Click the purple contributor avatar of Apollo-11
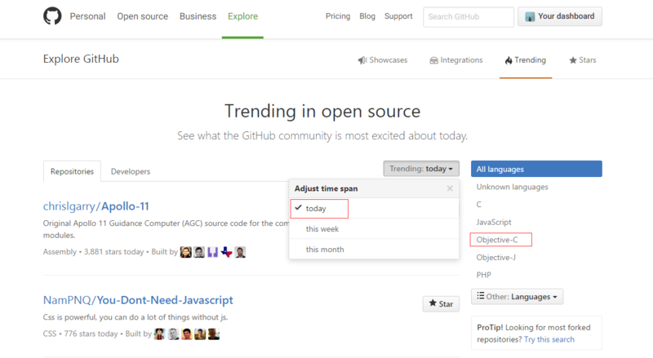Screen dimensions: 653x358 (x=213, y=252)
